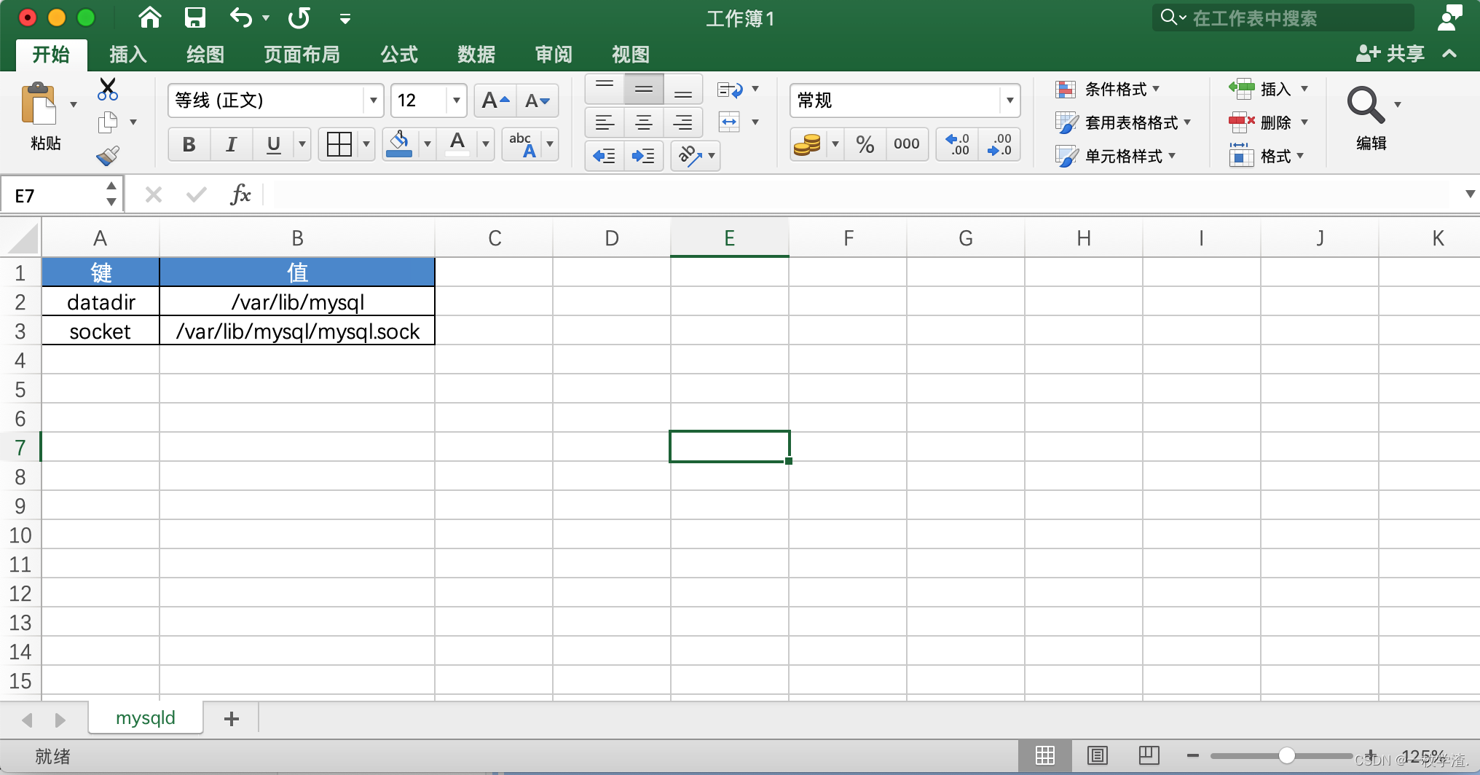The width and height of the screenshot is (1480, 775).
Task: Select the mysqld sheet tab
Action: (145, 717)
